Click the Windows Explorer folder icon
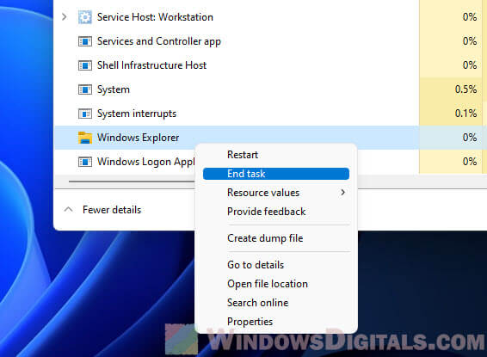 [x=85, y=138]
